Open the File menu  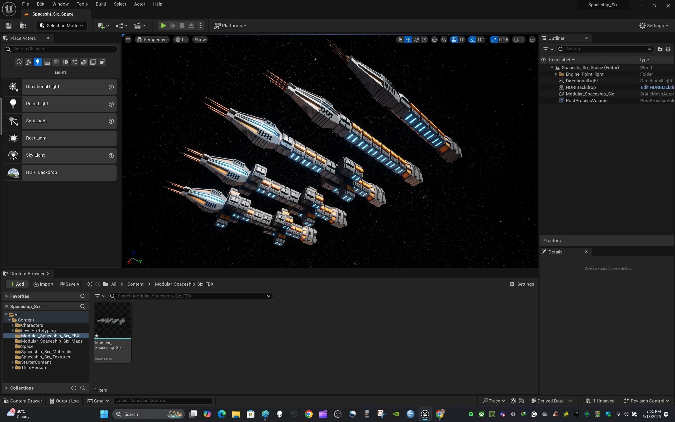(x=25, y=4)
